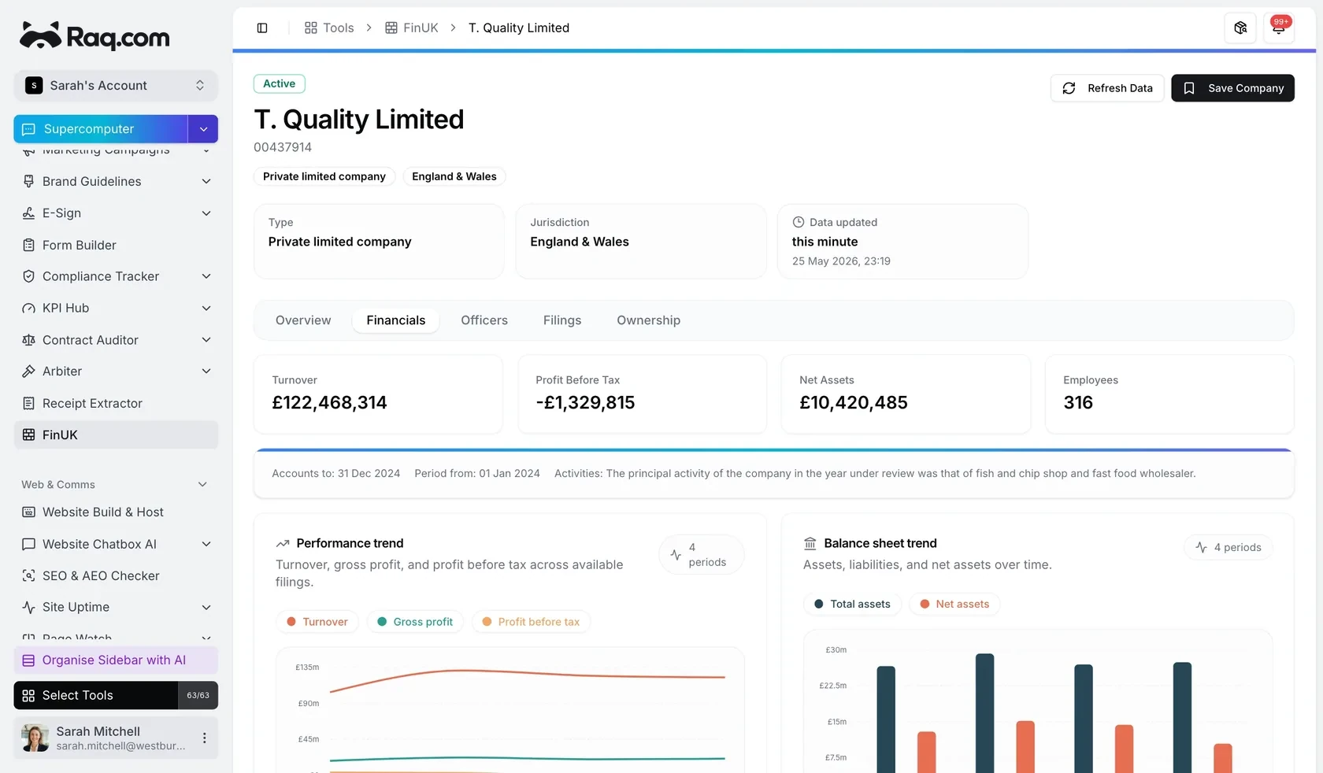Image resolution: width=1323 pixels, height=773 pixels.
Task: Open Sarah's Account switcher dropdown
Action: click(116, 85)
